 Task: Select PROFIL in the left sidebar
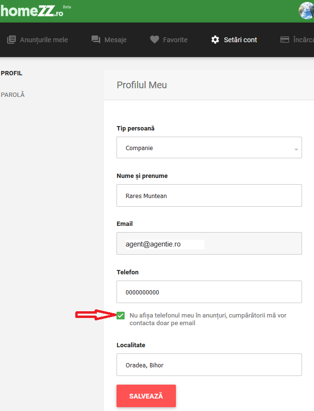pos(12,73)
